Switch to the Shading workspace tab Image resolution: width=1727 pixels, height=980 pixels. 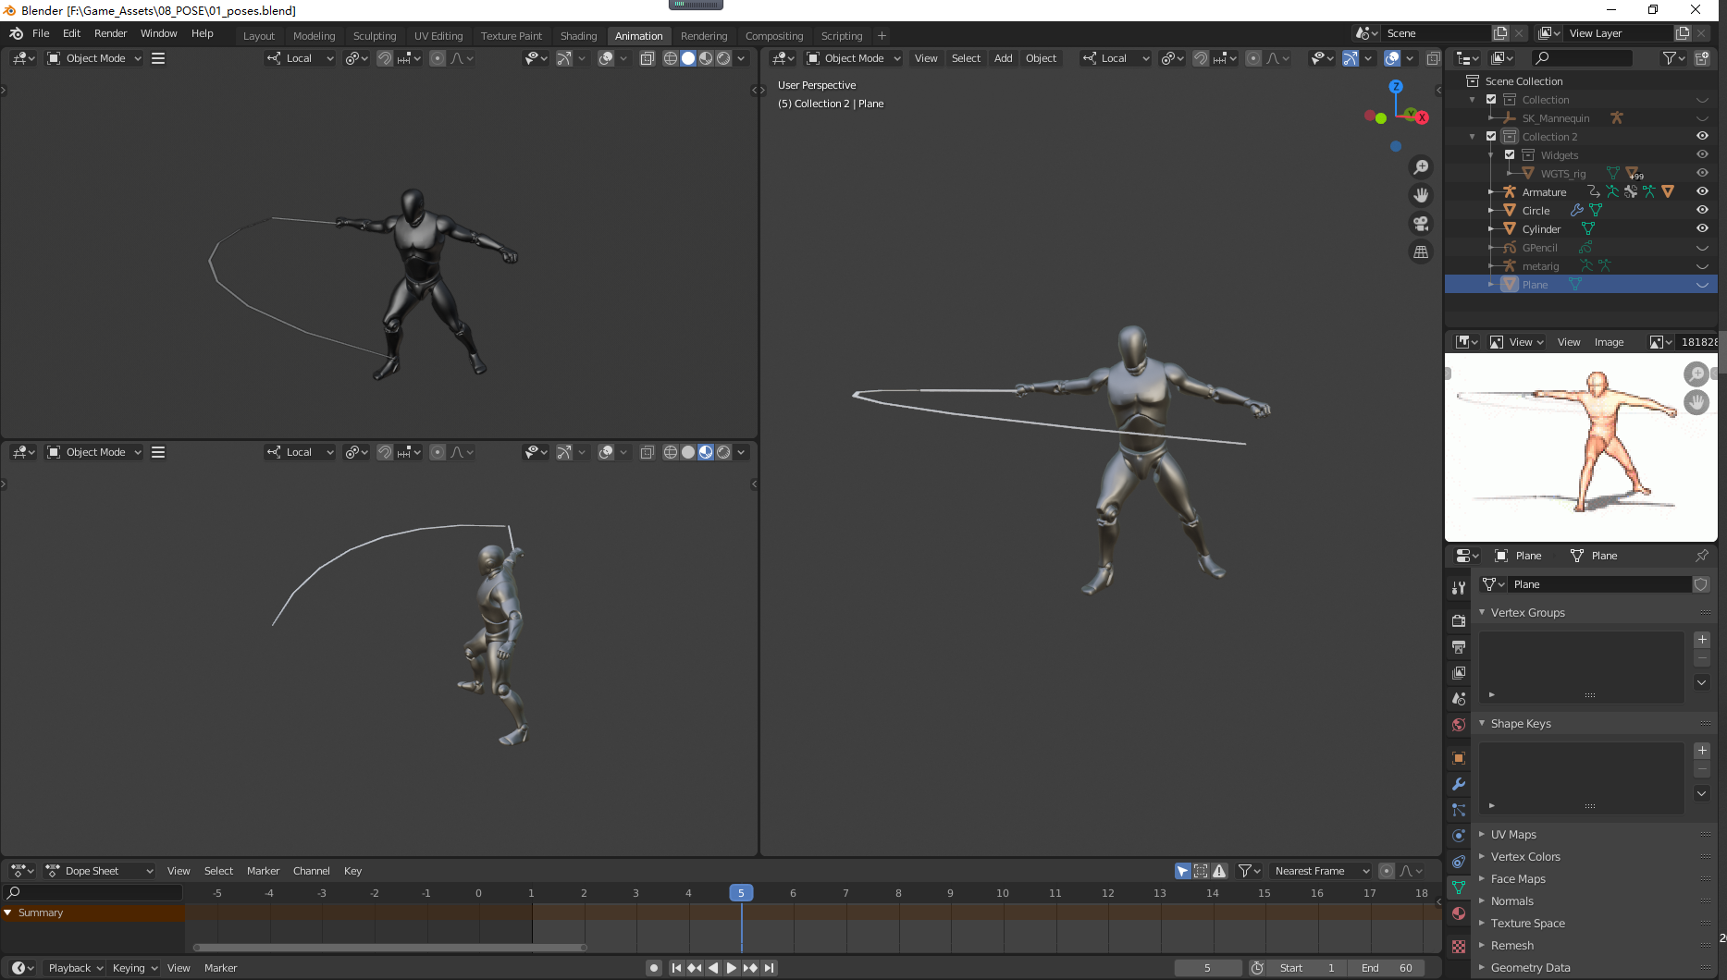tap(578, 35)
